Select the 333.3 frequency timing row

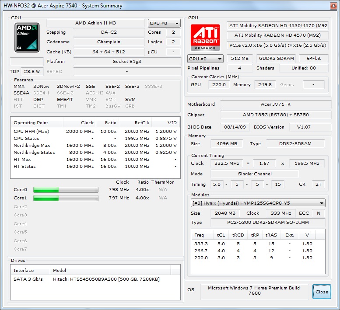tap(258, 244)
